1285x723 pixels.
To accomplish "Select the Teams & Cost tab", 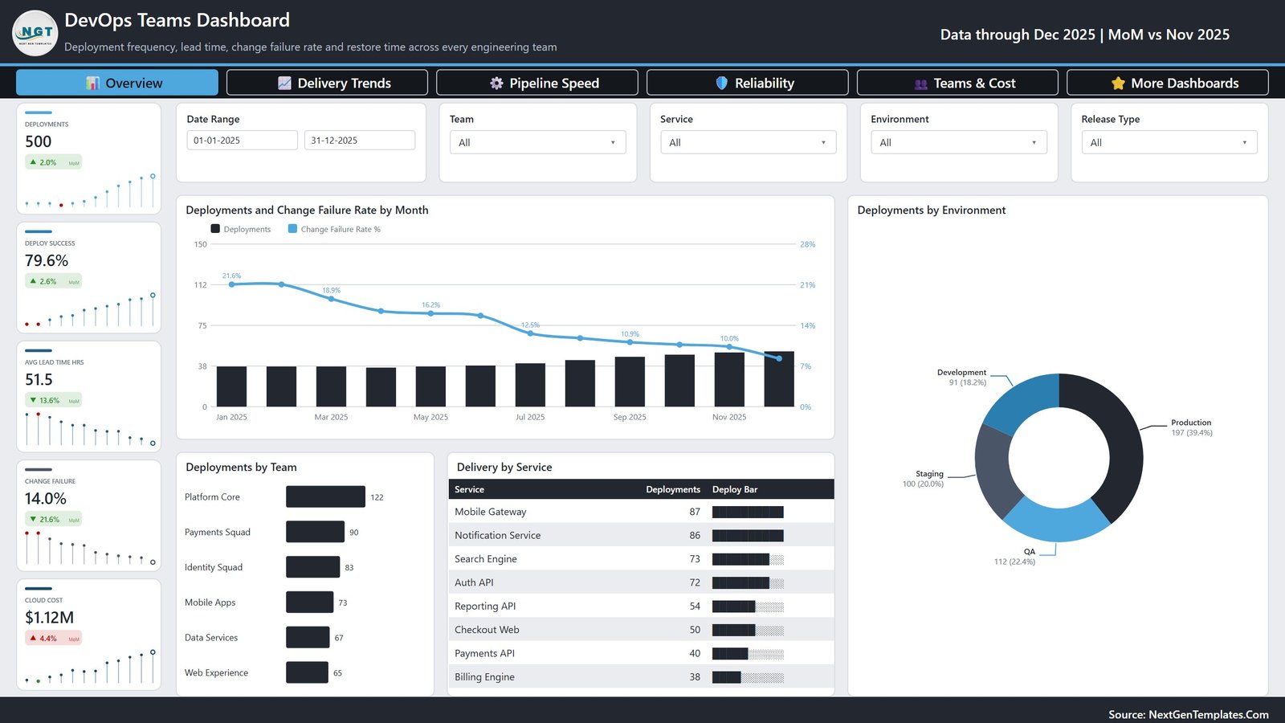I will (x=957, y=83).
